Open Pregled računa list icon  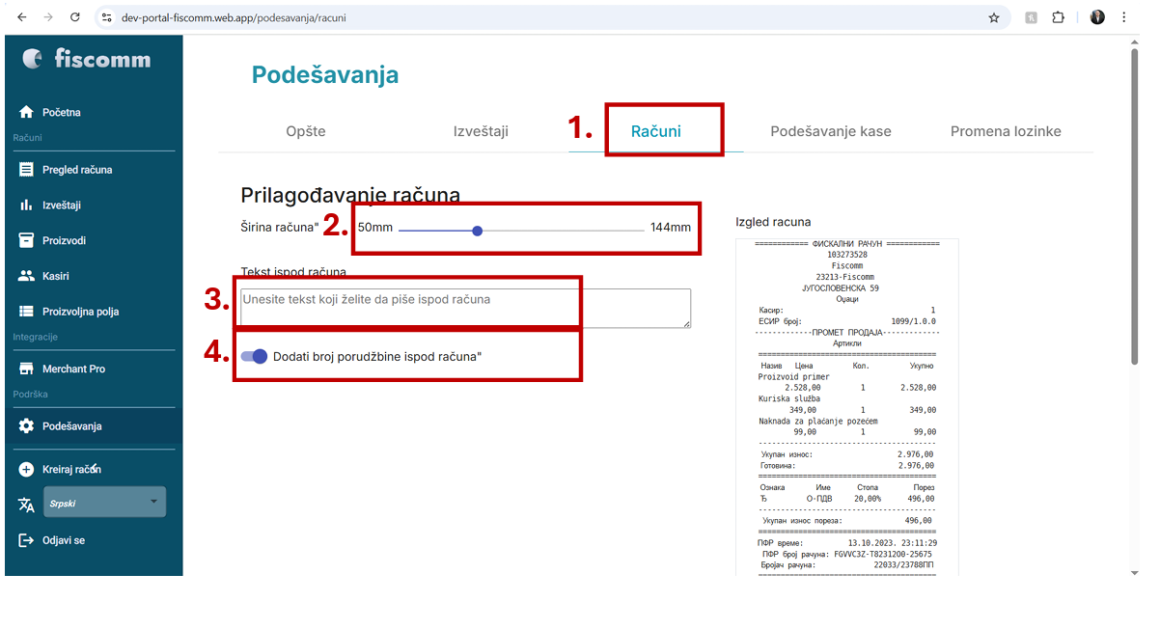[x=26, y=170]
